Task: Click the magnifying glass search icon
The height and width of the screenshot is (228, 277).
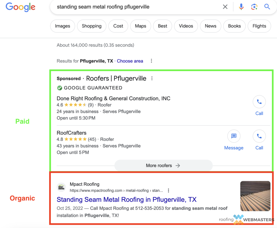Action: pyautogui.click(x=267, y=7)
